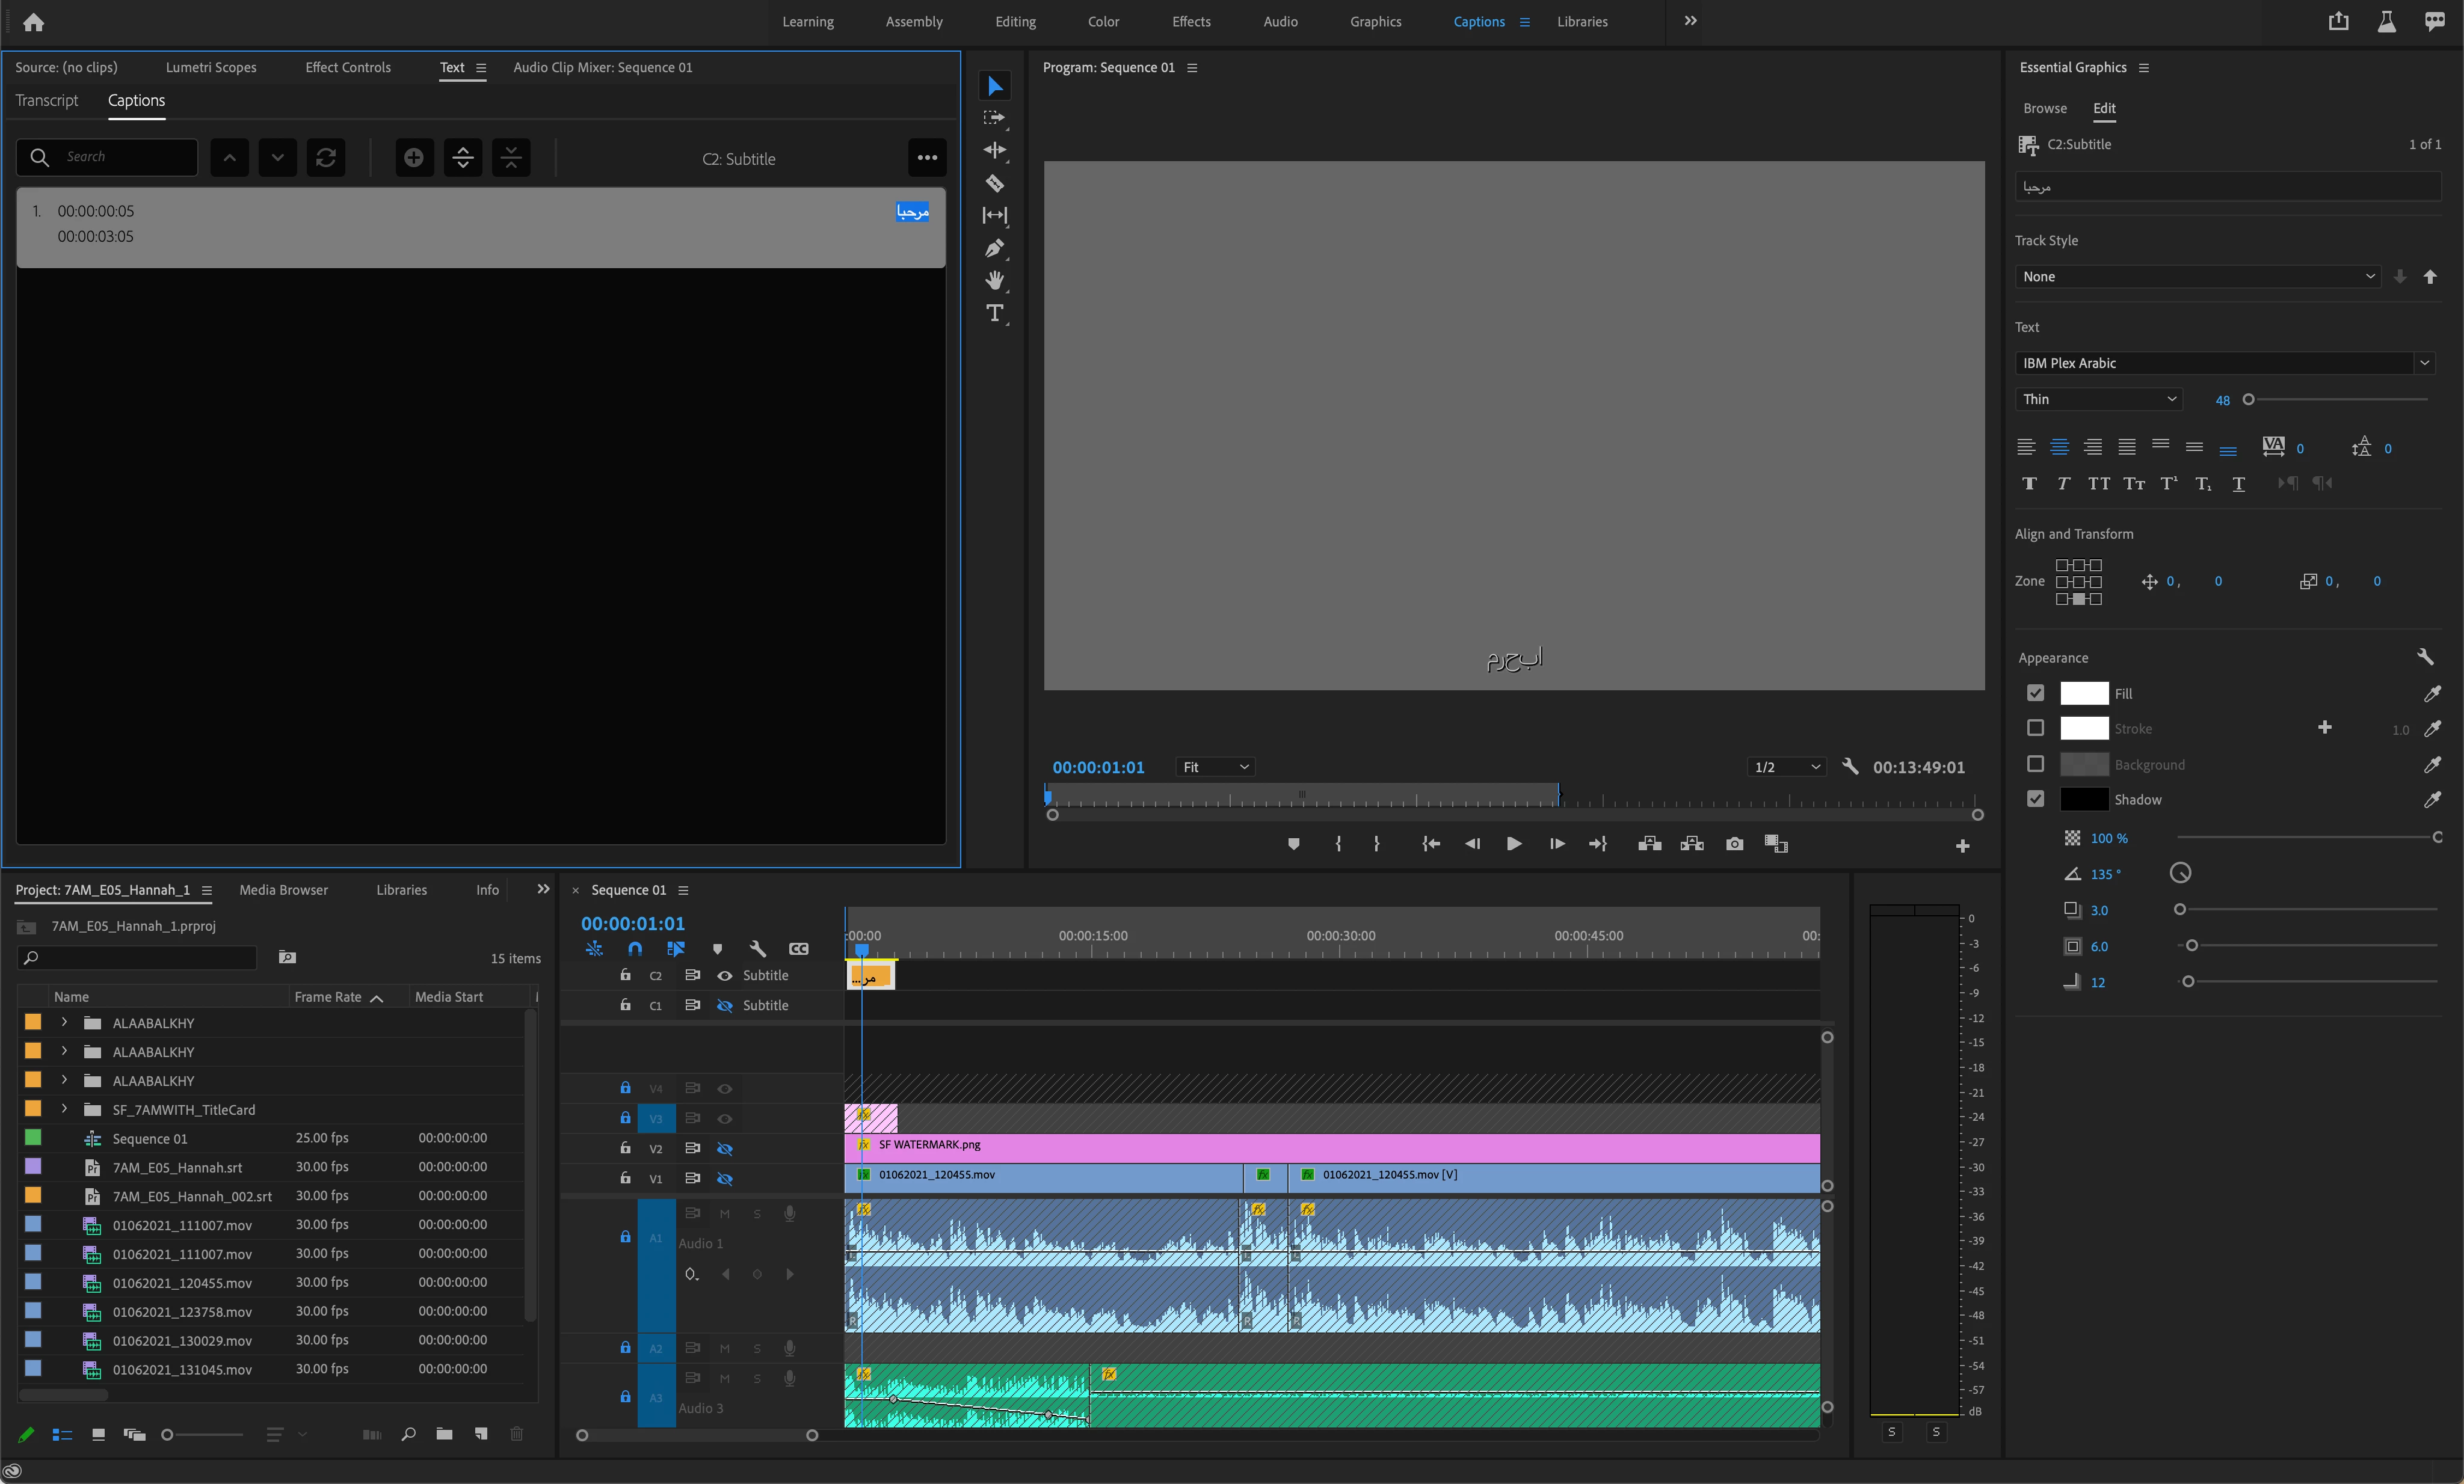Enable the Stroke checkbox

[2035, 729]
